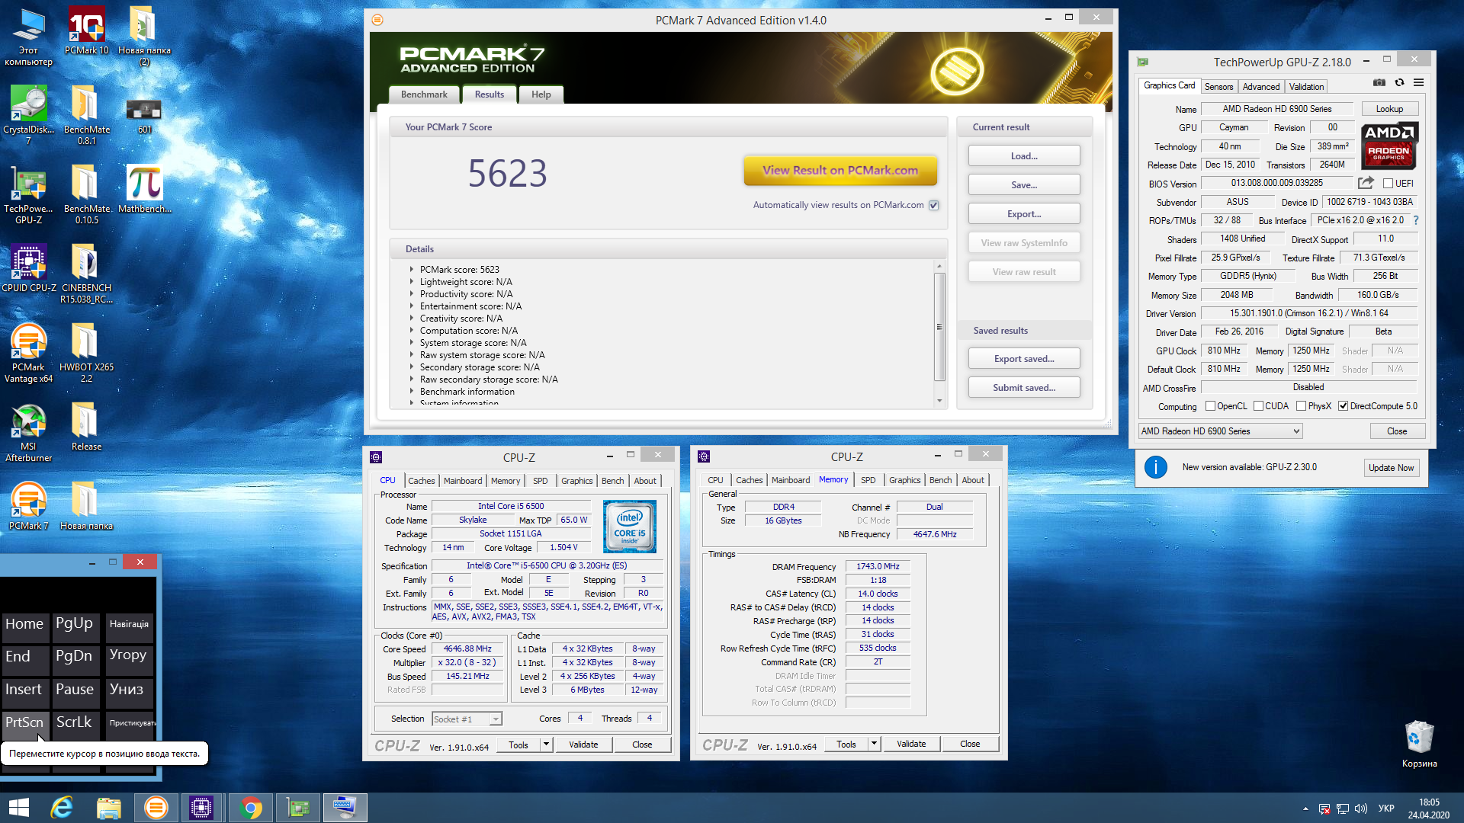This screenshot has width=1464, height=823.
Task: Open the Mainboard tab in left CPU-Z window
Action: (463, 481)
